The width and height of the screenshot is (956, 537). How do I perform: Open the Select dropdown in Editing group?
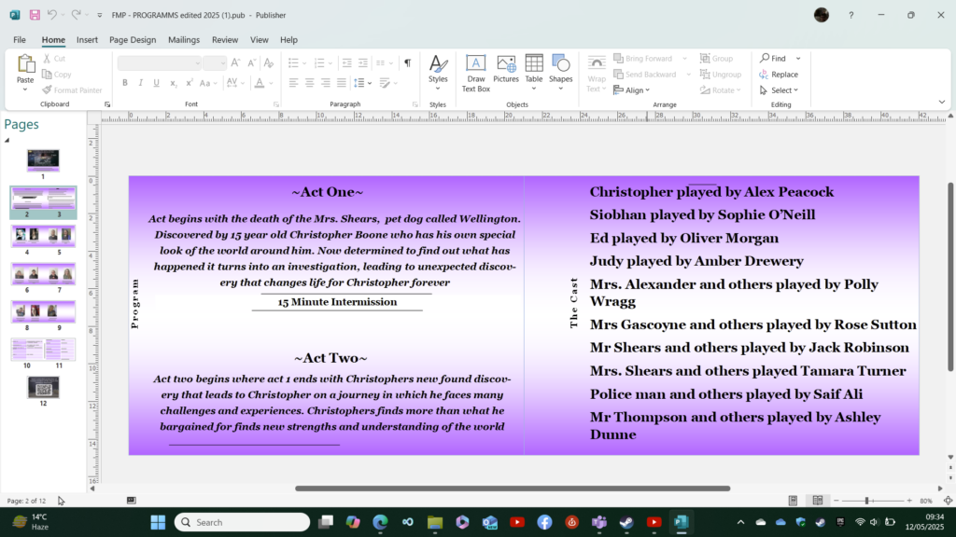click(779, 90)
